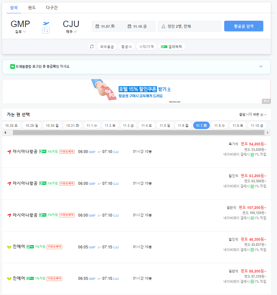The image size is (277, 295).
Task: Select date 10.28.토
Action: pos(11,125)
